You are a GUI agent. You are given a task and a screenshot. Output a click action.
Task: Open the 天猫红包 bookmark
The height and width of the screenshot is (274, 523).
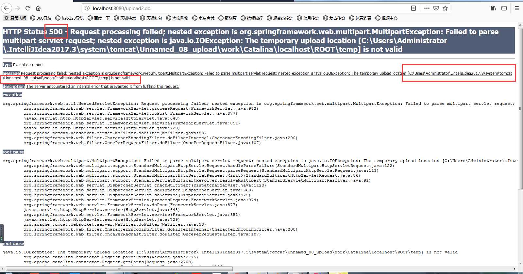(151, 18)
